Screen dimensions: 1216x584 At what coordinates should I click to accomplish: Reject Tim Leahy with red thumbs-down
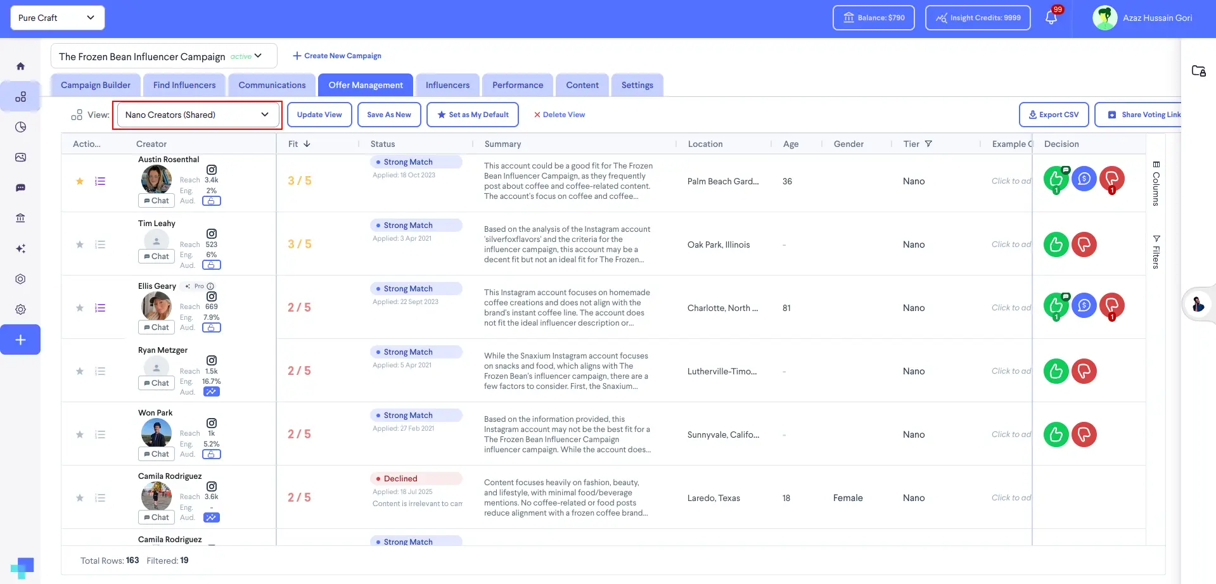point(1084,244)
